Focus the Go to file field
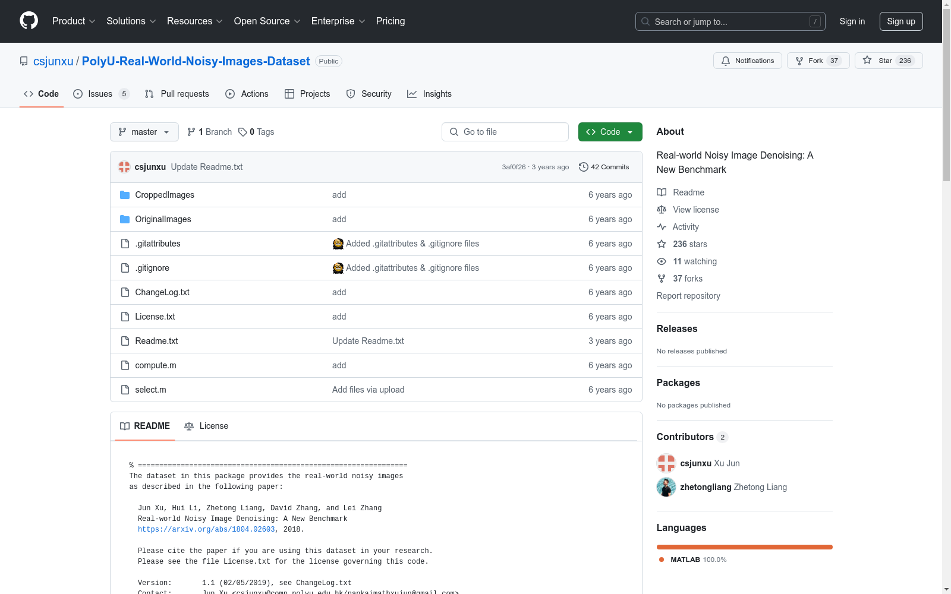The image size is (951, 594). tap(505, 132)
